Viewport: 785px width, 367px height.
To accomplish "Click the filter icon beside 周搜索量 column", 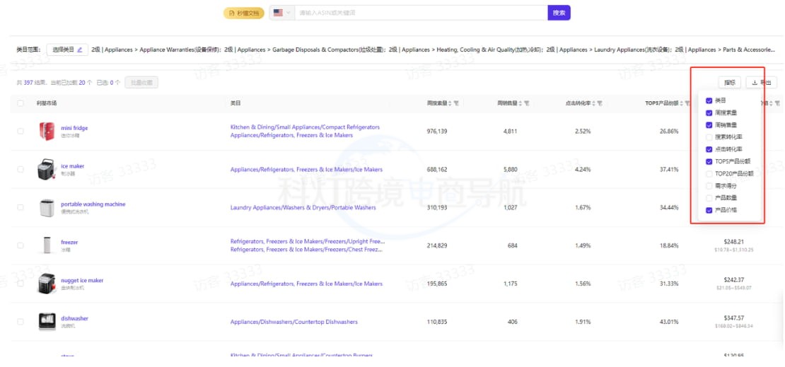I will [x=457, y=103].
